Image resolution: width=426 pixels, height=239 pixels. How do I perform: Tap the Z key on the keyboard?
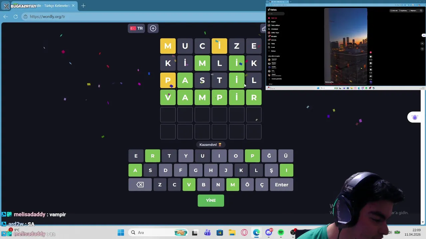point(160,185)
